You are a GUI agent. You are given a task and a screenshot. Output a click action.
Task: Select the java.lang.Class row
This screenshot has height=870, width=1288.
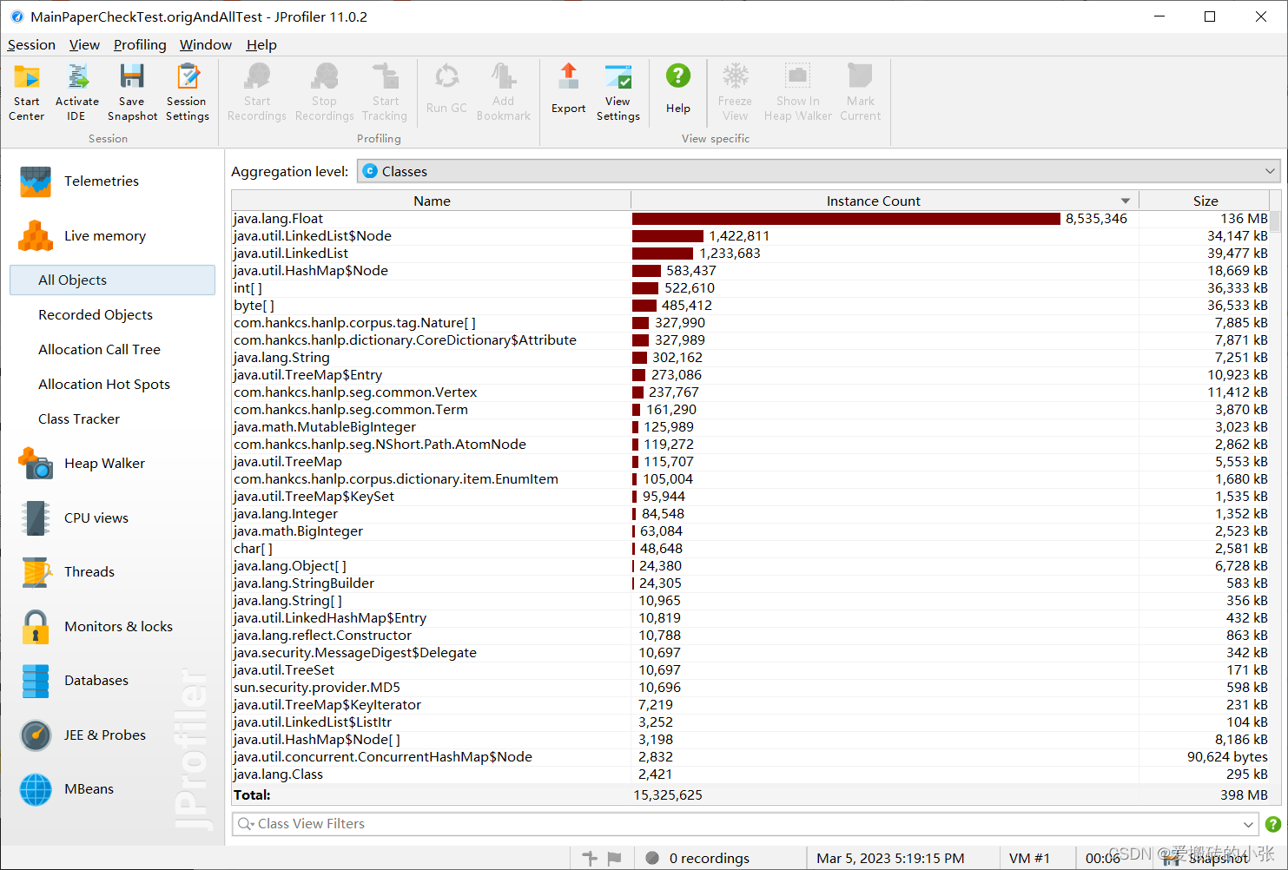pyautogui.click(x=750, y=774)
